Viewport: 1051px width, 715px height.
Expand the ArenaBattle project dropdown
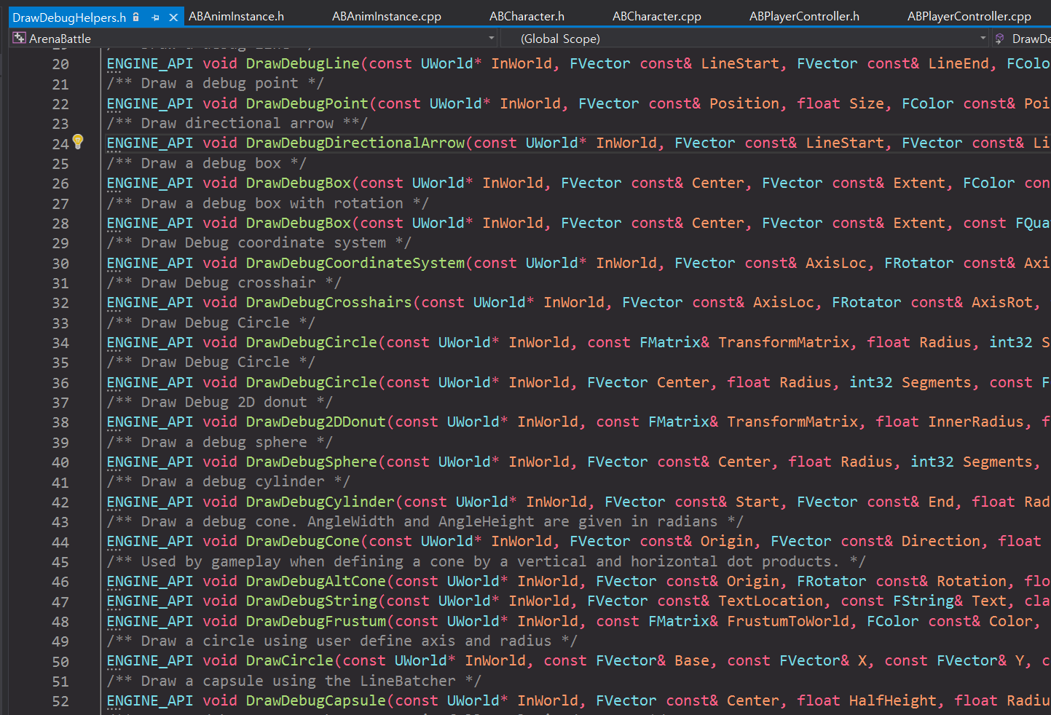[x=491, y=39]
